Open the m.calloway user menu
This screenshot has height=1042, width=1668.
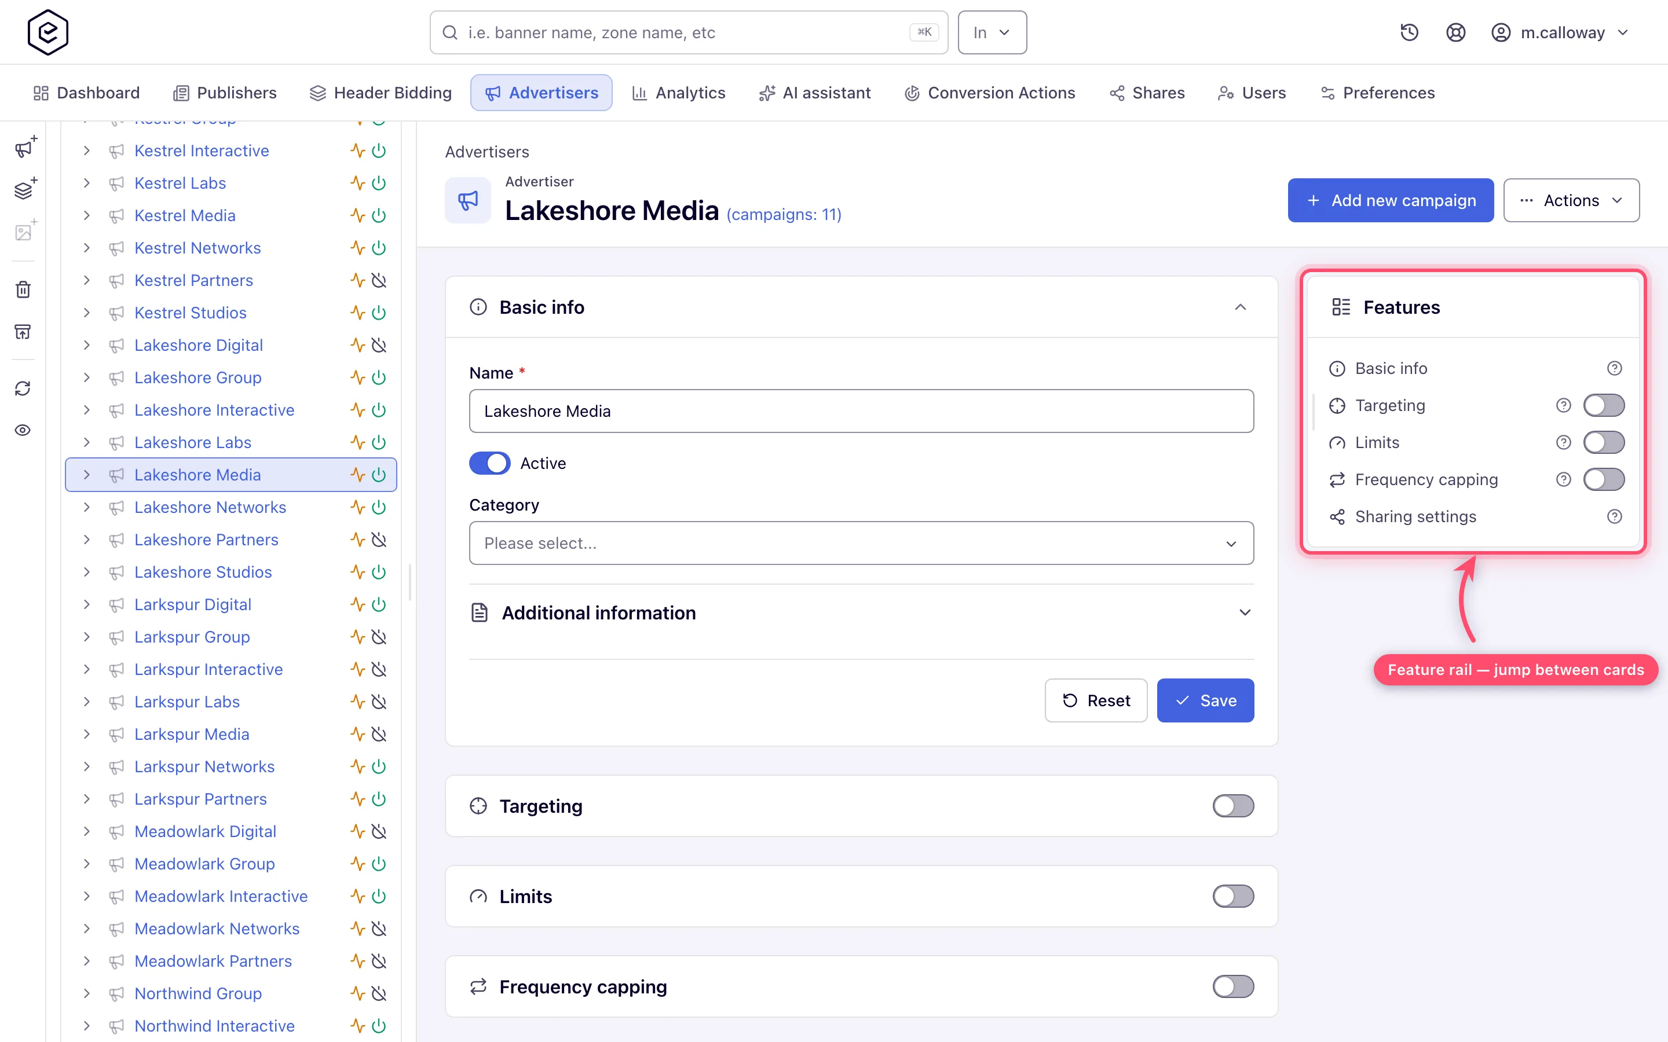pos(1559,32)
